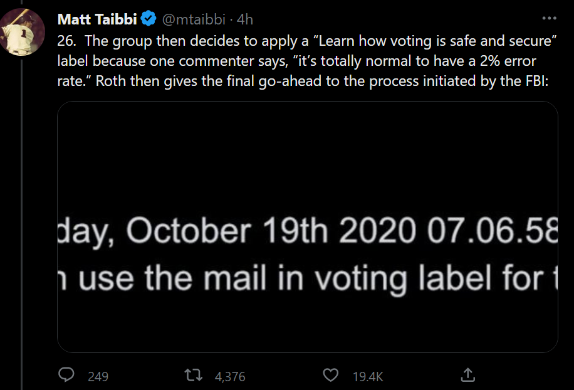This screenshot has width=574, height=390.
Task: Click the blue verified badge
Action: (x=149, y=19)
